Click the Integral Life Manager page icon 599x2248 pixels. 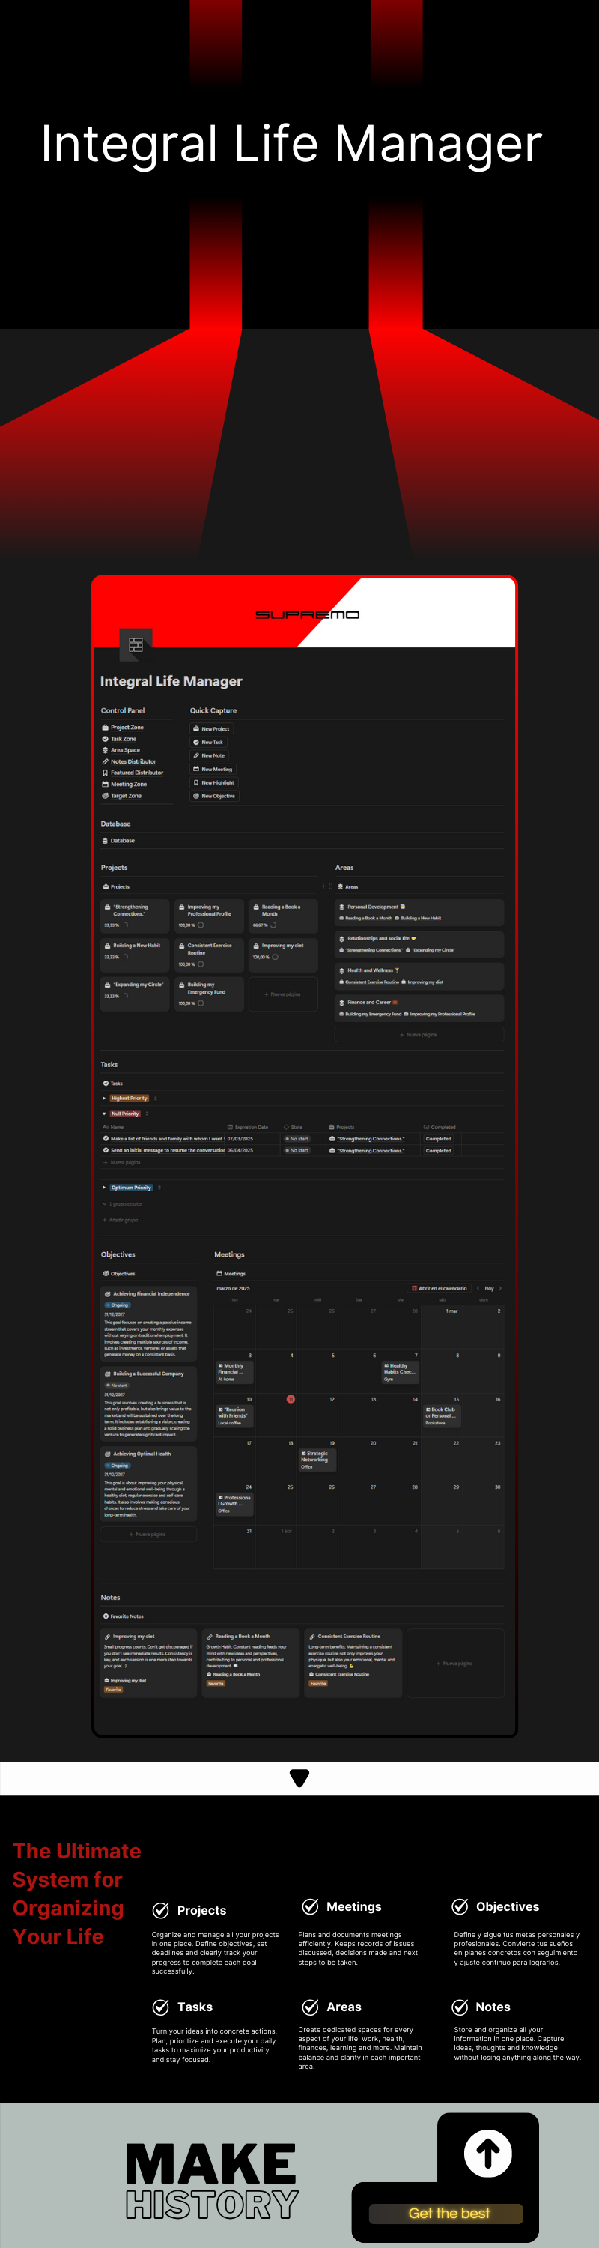pos(135,644)
